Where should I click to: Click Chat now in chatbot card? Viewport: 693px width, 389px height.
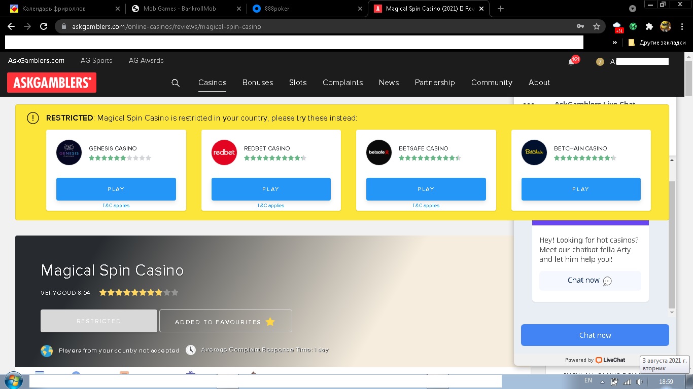click(590, 281)
